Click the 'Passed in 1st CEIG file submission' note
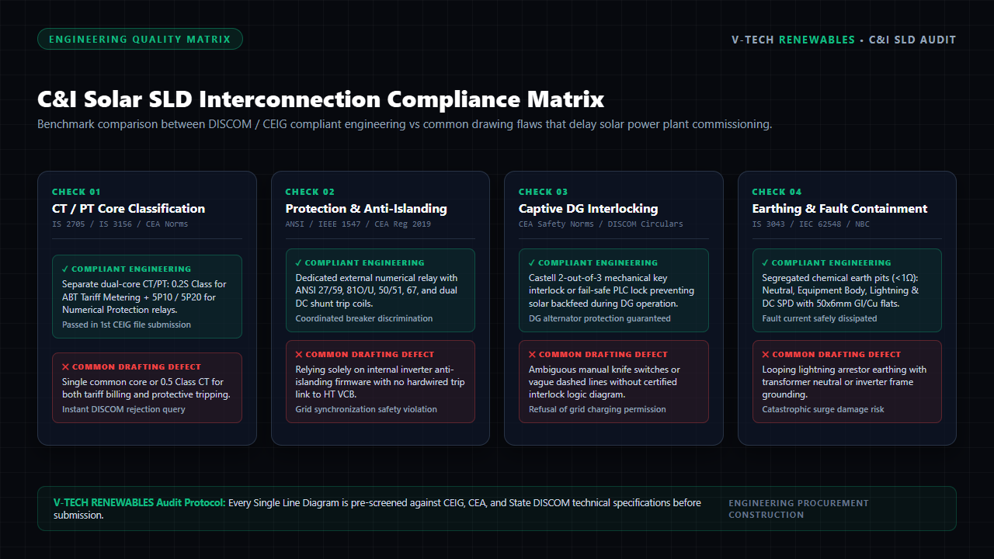This screenshot has height=559, width=994. coord(127,325)
